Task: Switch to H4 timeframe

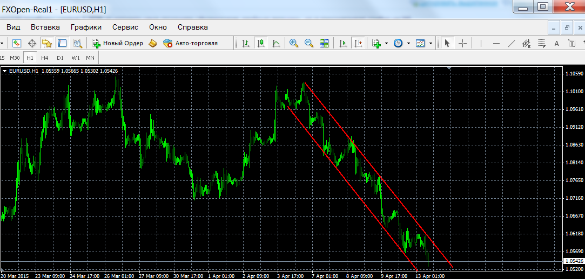Action: (x=45, y=58)
